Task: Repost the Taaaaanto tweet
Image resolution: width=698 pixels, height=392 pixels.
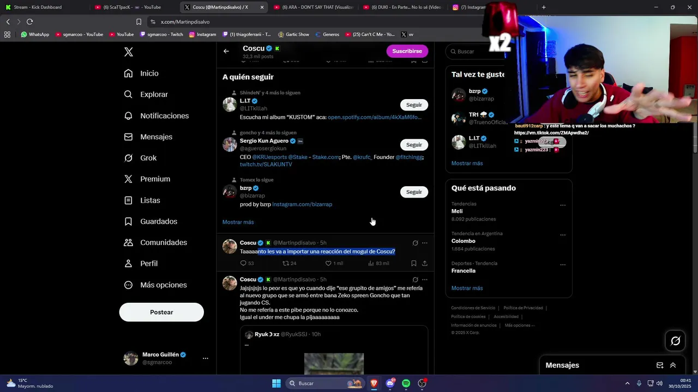Action: pos(289,264)
